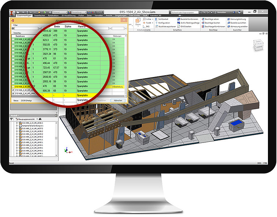Click the filter funnel icon in Modell browser
The image size is (277, 217).
click(12, 119)
